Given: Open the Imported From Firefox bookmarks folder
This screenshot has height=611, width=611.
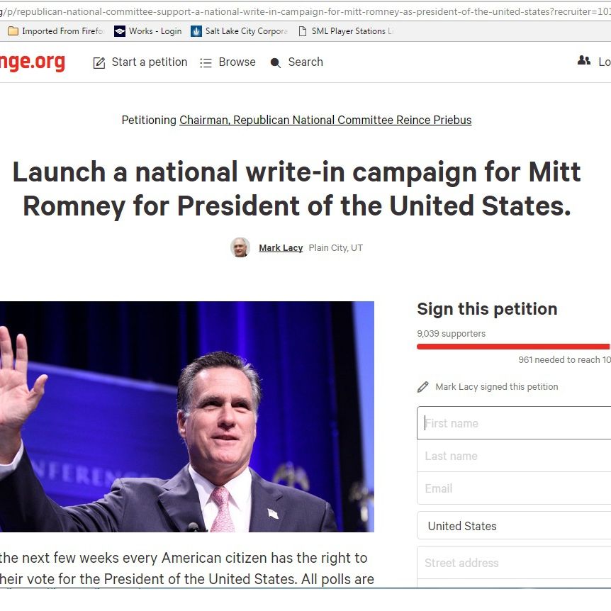Looking at the screenshot, I should click(x=55, y=31).
